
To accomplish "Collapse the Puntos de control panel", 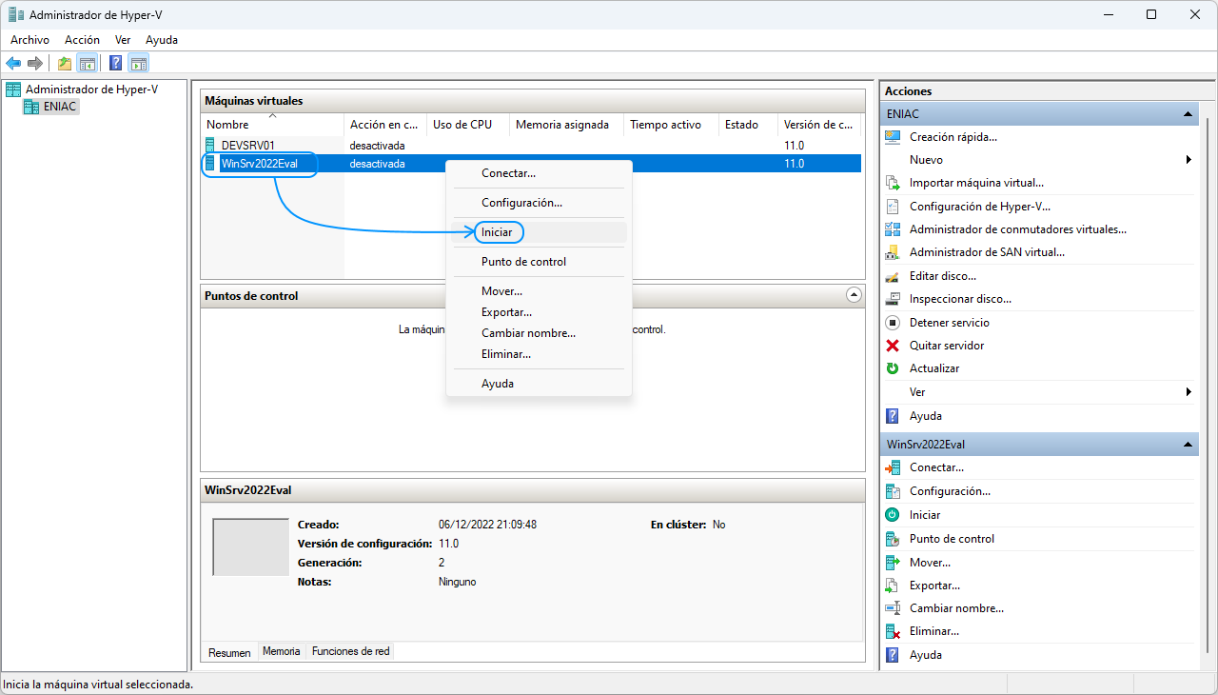I will [854, 295].
